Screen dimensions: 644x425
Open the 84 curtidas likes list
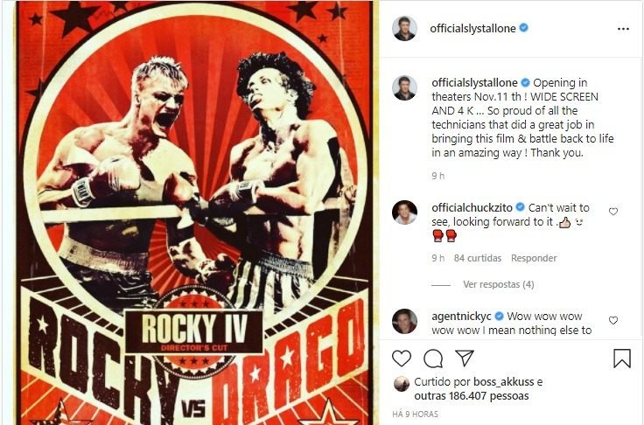477,258
